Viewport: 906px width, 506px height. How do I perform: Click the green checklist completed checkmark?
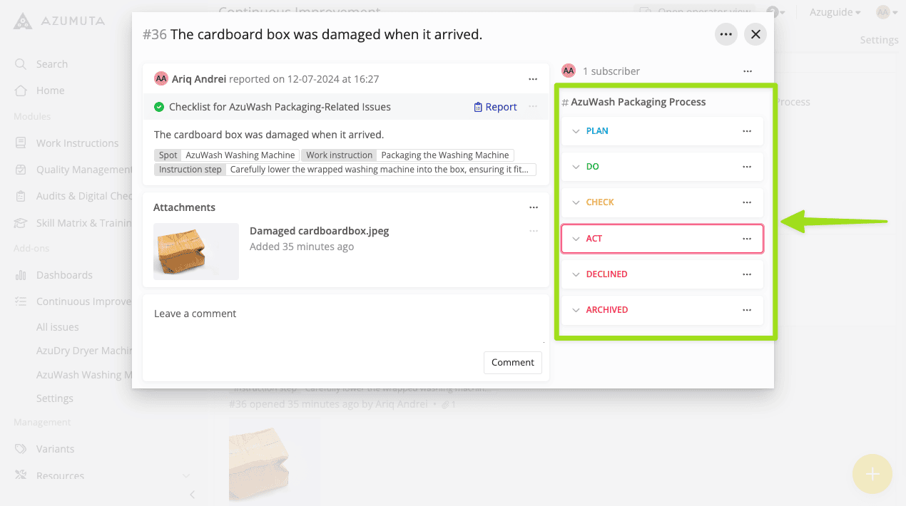point(159,107)
